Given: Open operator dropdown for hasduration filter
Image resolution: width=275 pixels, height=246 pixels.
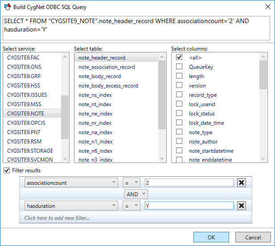Looking at the screenshot, I should pos(131,206).
